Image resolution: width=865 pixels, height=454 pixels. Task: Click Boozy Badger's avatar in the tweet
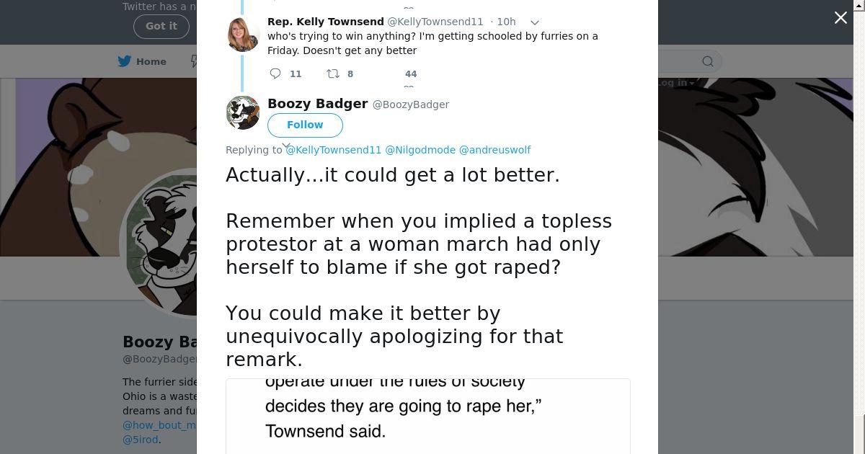243,112
